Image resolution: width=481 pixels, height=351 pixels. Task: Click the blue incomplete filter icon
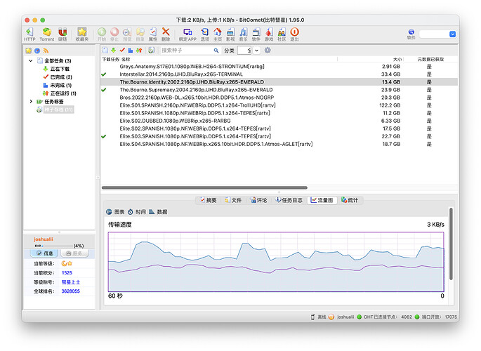(x=131, y=50)
